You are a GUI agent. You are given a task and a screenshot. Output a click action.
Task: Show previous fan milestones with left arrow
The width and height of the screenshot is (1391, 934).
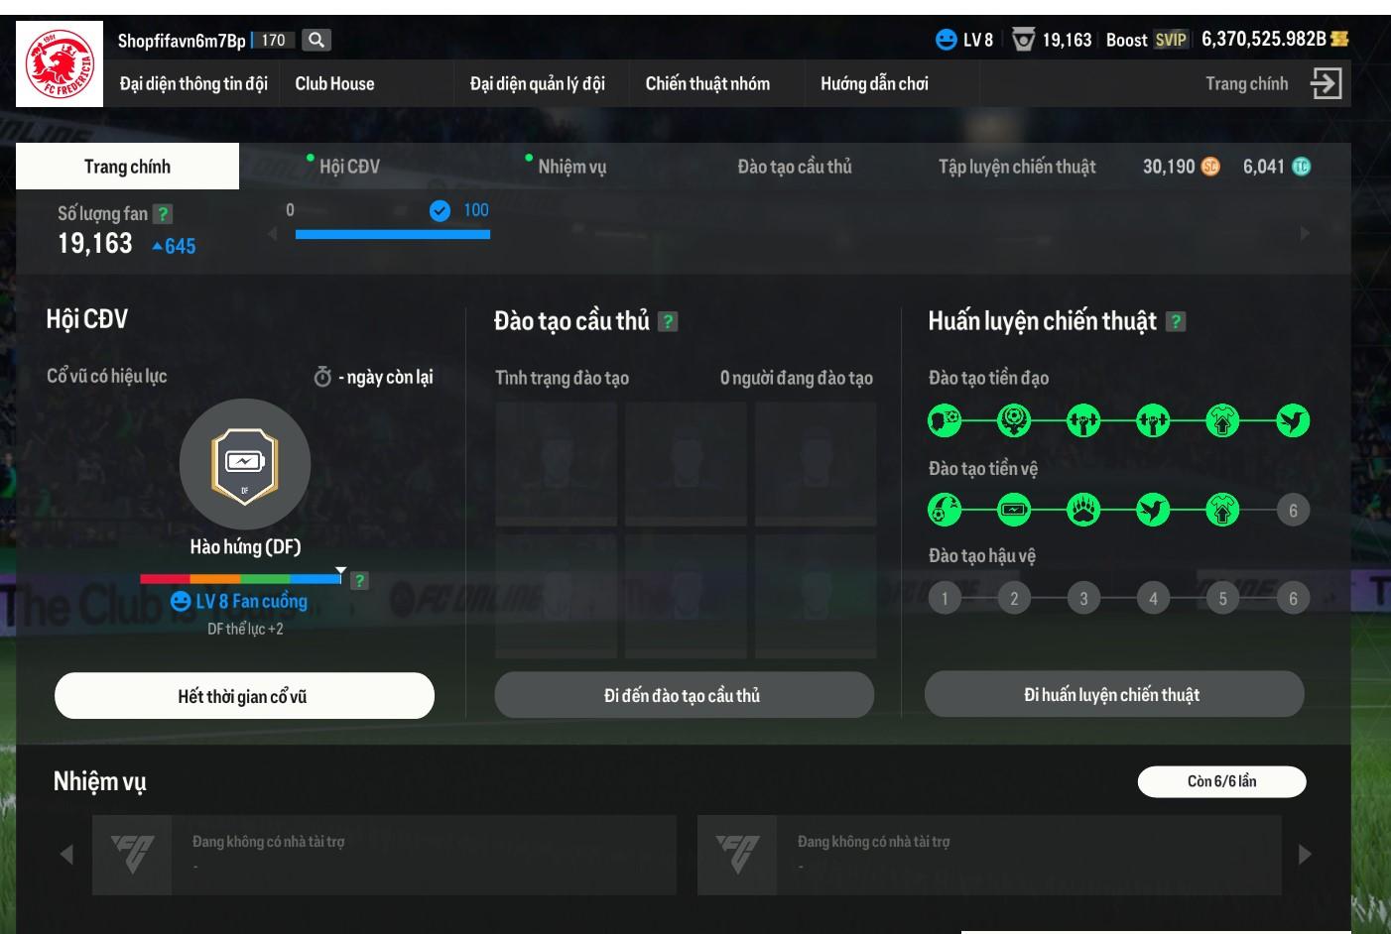(x=273, y=233)
